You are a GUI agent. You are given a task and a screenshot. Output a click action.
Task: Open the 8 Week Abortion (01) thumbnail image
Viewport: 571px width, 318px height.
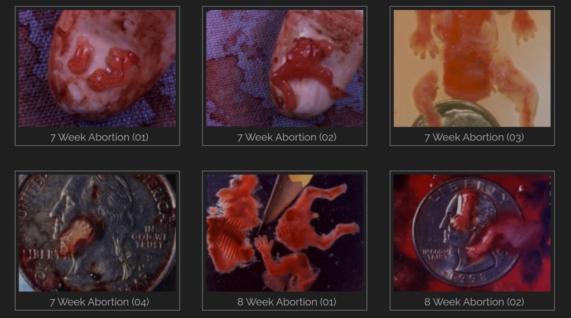coord(285,233)
